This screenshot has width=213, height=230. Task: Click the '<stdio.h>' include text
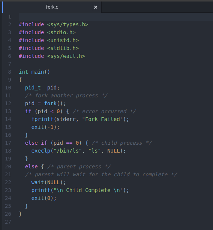pyautogui.click(x=61, y=33)
